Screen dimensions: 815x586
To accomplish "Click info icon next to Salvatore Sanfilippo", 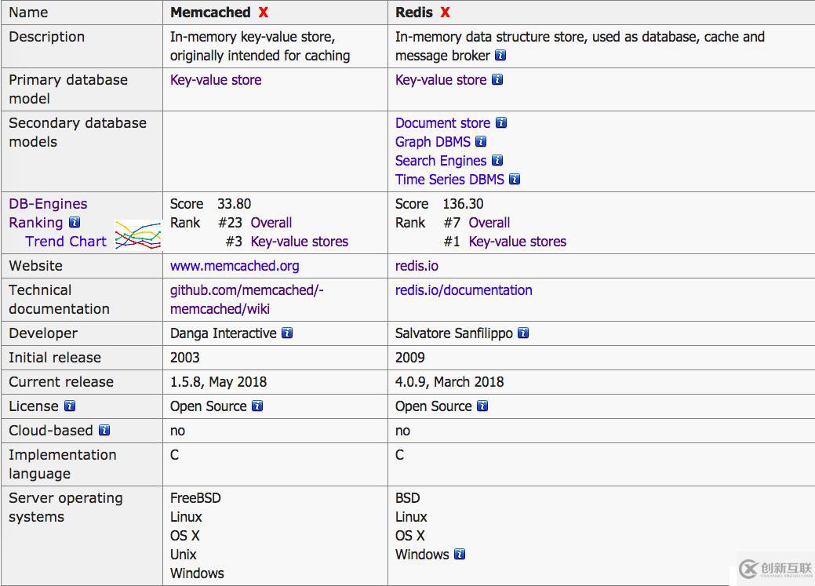I will click(x=523, y=333).
